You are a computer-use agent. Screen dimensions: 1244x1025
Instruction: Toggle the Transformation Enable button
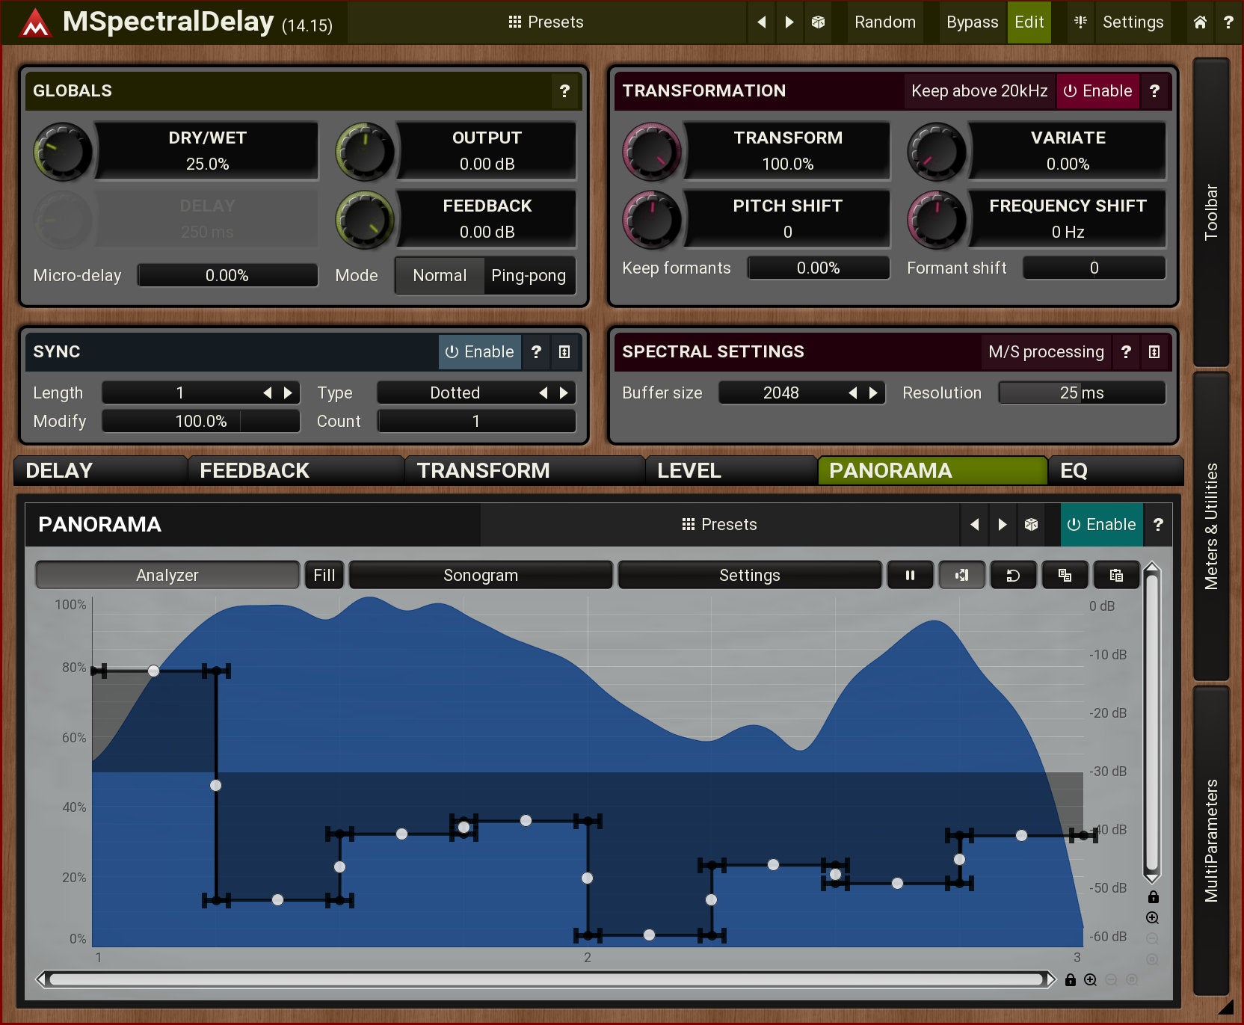pos(1097,91)
